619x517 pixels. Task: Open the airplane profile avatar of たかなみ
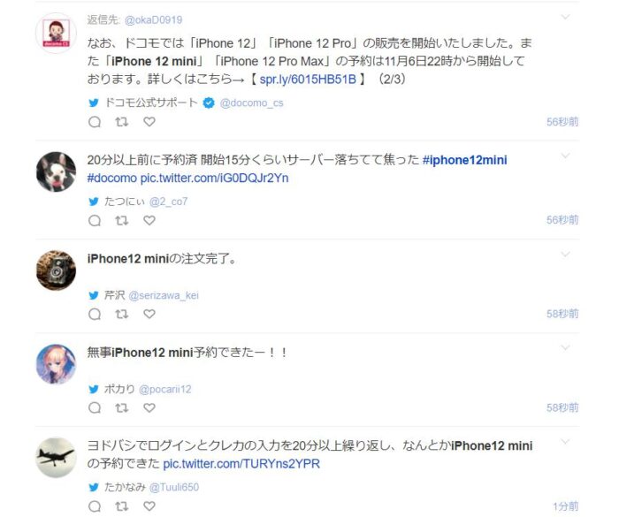pos(56,458)
